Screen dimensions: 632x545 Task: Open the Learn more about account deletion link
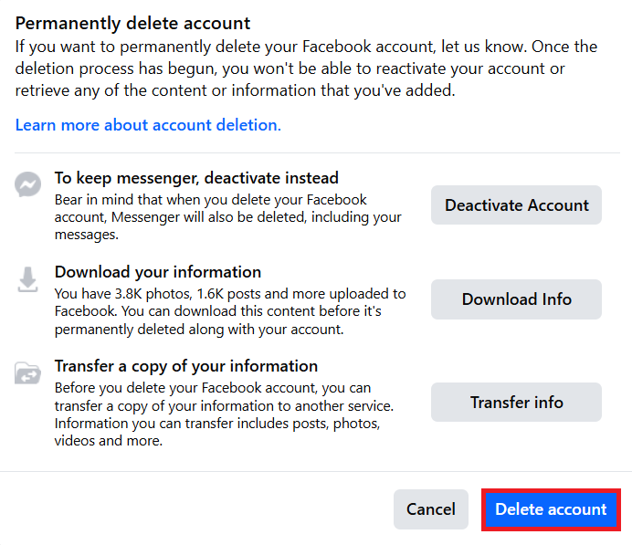(148, 125)
